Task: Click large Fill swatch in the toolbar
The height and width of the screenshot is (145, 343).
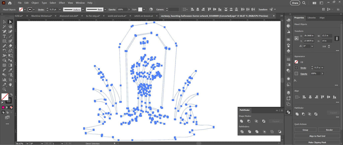Action: [x=5, y=97]
